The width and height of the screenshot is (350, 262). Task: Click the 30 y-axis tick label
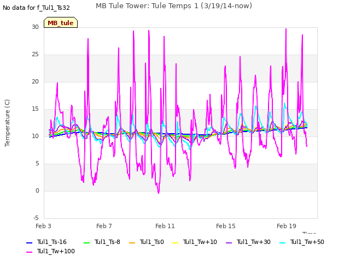(35, 27)
